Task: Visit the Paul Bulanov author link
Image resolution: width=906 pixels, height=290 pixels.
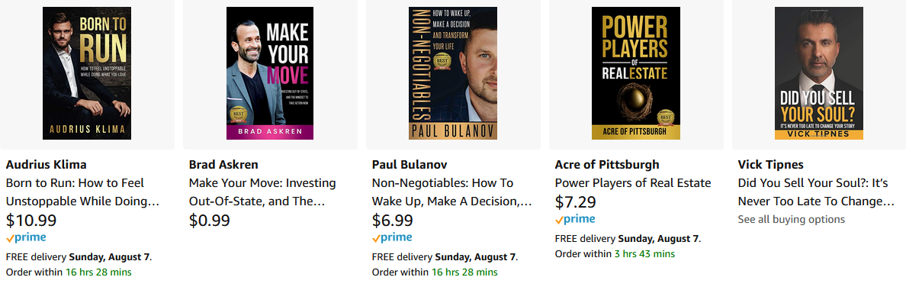Action: 410,165
